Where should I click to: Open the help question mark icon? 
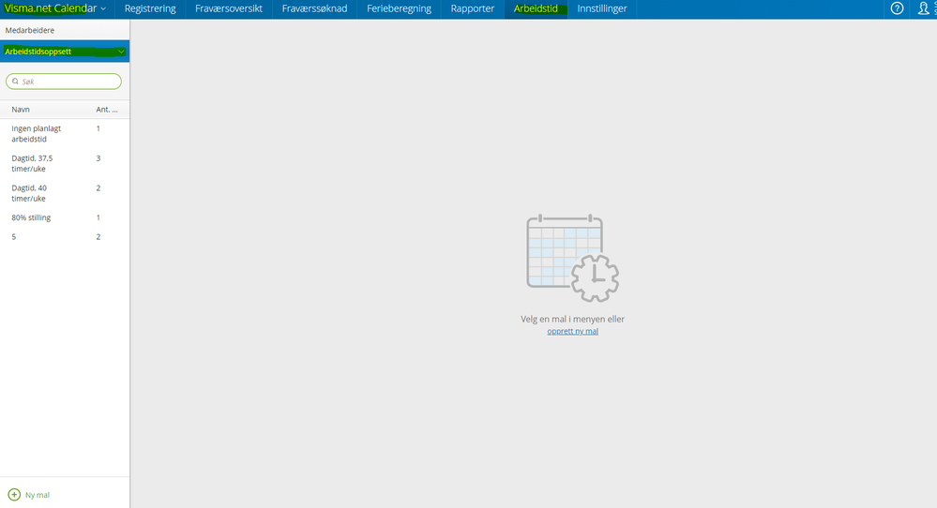click(897, 8)
